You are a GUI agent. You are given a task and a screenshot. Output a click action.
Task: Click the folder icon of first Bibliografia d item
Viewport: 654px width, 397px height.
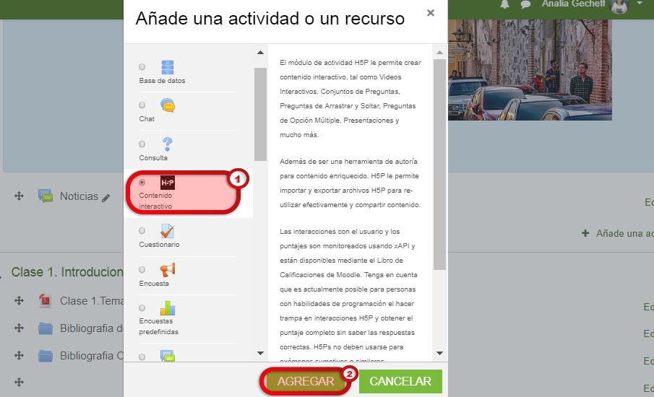46,328
